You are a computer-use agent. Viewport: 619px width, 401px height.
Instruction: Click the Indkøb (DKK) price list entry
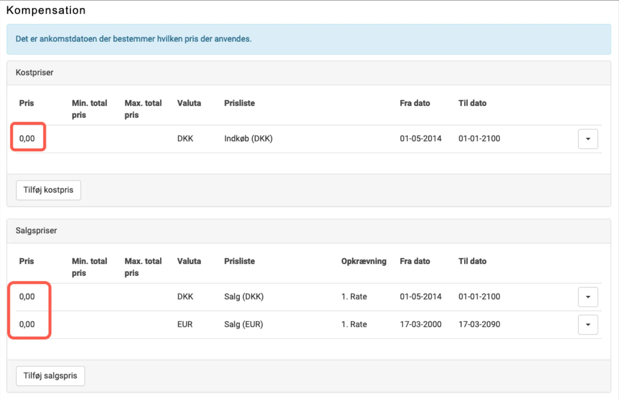(248, 138)
